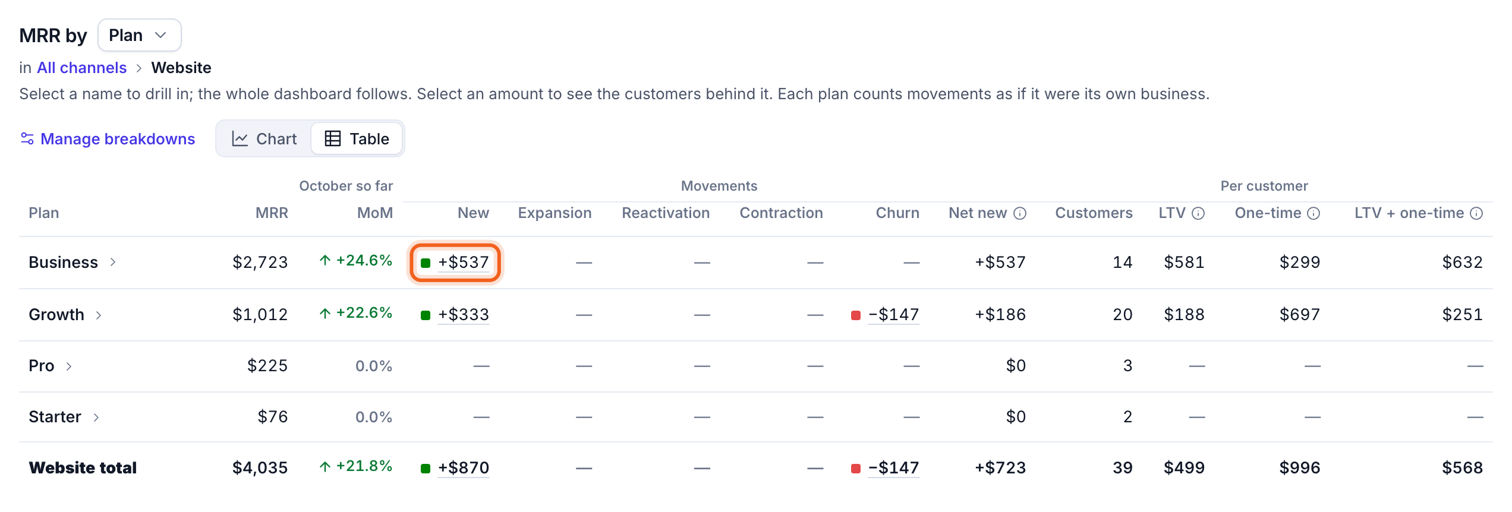
Task: Open the Plan breakdown dropdown
Action: (x=139, y=35)
